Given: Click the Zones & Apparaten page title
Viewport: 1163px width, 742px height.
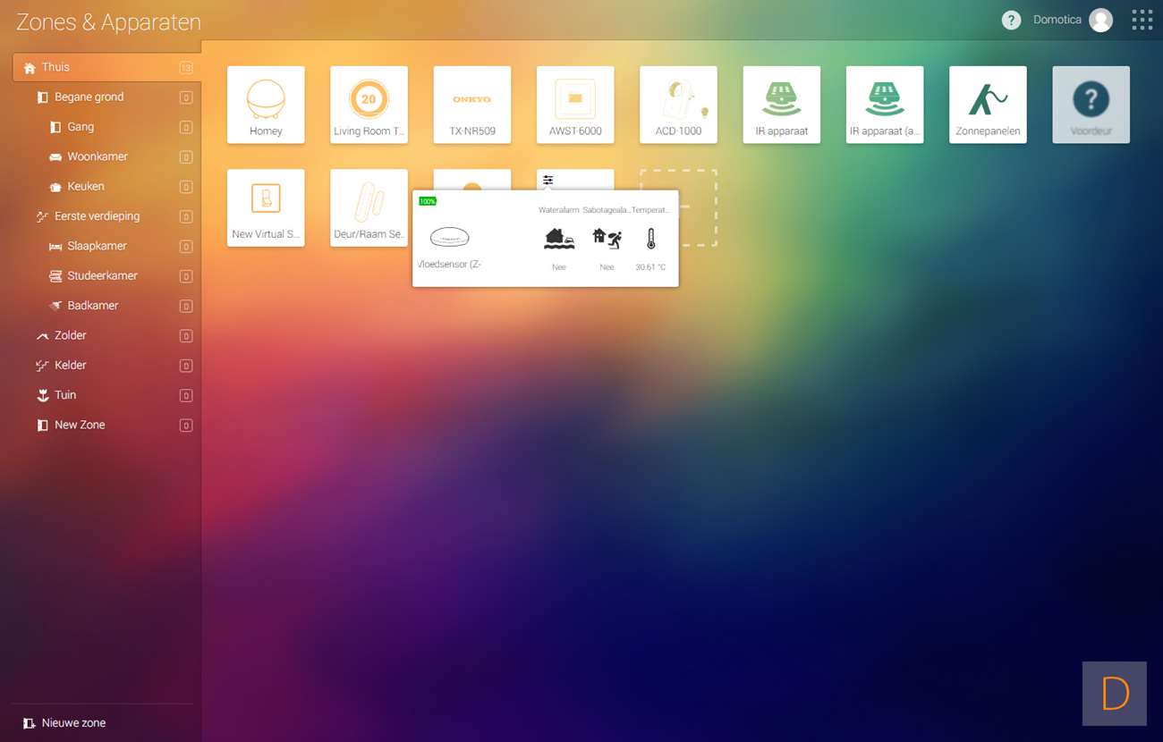Looking at the screenshot, I should [x=108, y=22].
